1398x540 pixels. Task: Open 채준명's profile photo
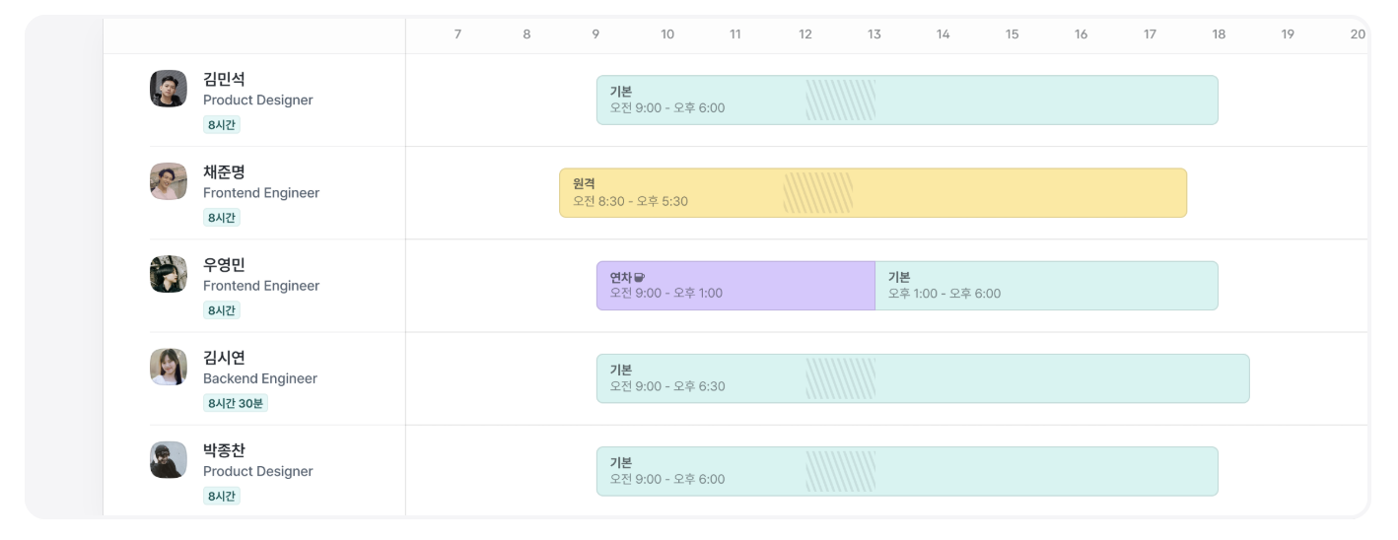click(169, 181)
